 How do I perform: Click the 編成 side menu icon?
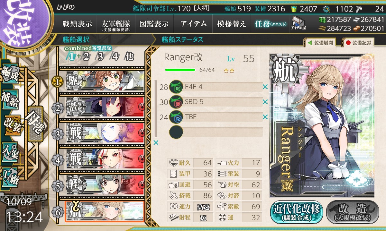[x=10, y=73]
